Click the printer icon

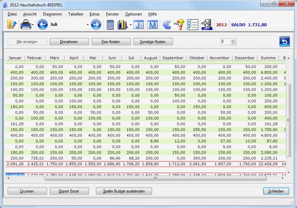(x=25, y=25)
